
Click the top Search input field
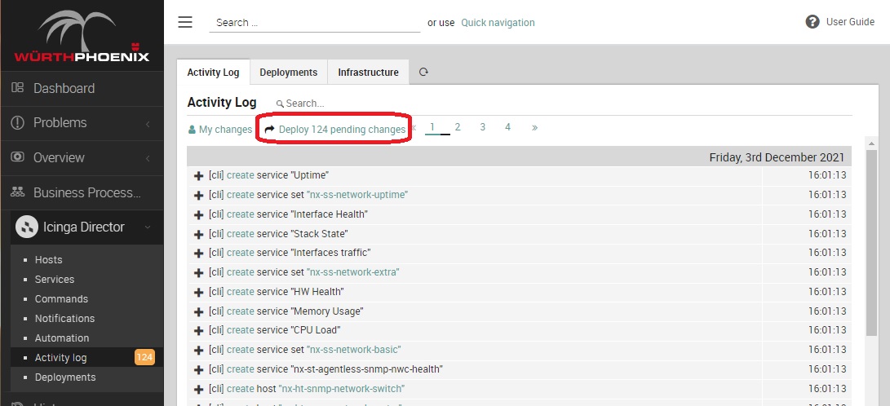point(314,23)
